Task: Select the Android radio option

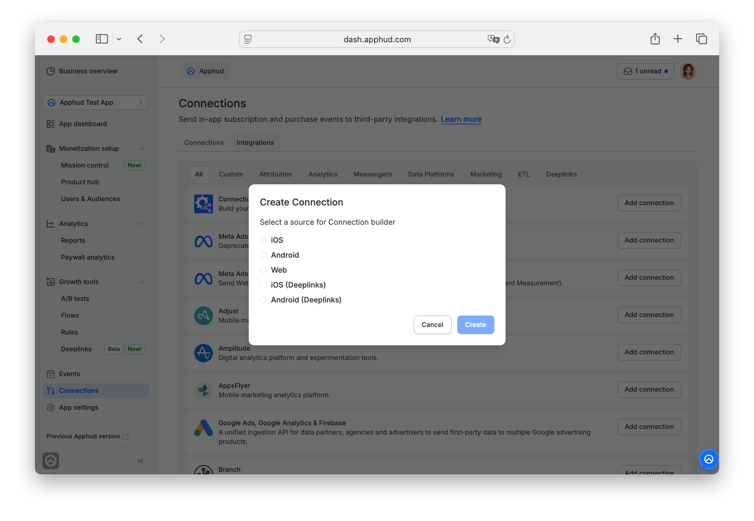Action: click(x=263, y=255)
